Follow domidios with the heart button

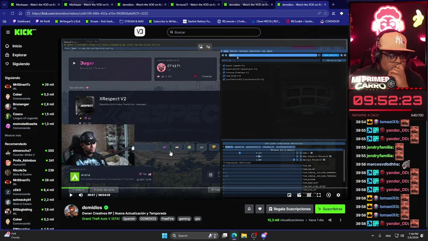(x=260, y=209)
